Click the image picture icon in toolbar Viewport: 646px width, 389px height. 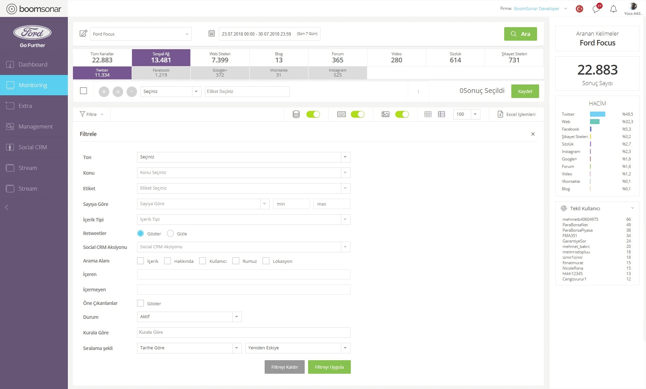click(x=385, y=114)
